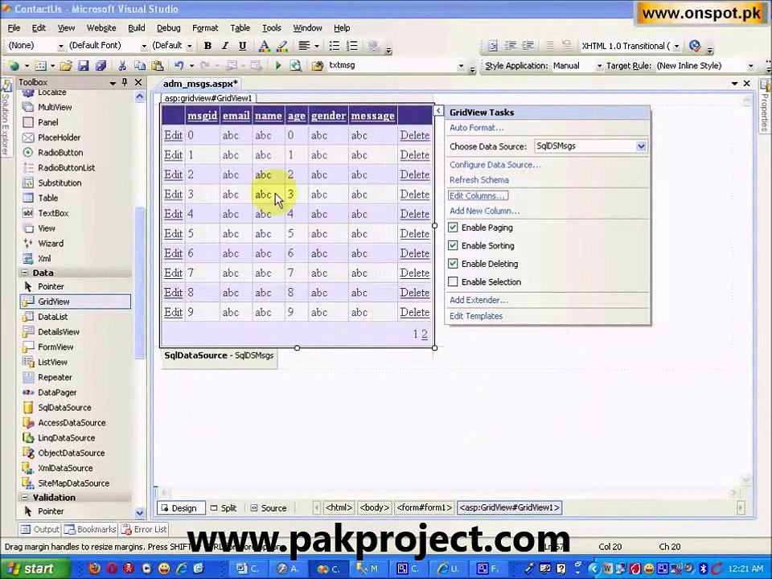772x579 pixels.
Task: Open the Error List tab
Action: click(x=144, y=529)
